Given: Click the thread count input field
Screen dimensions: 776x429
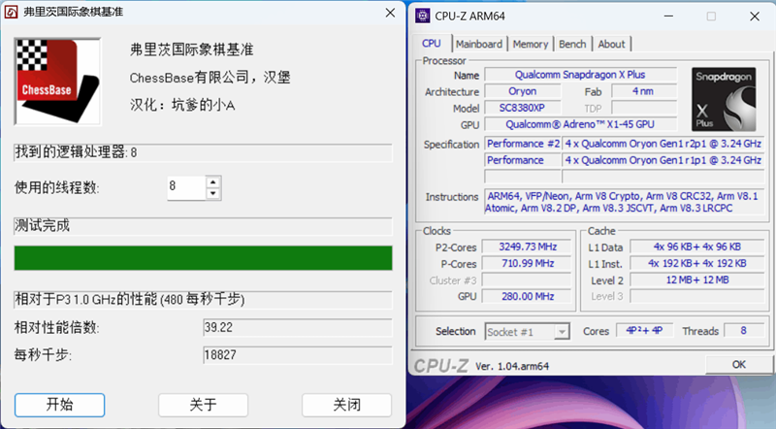Looking at the screenshot, I should click(x=186, y=187).
